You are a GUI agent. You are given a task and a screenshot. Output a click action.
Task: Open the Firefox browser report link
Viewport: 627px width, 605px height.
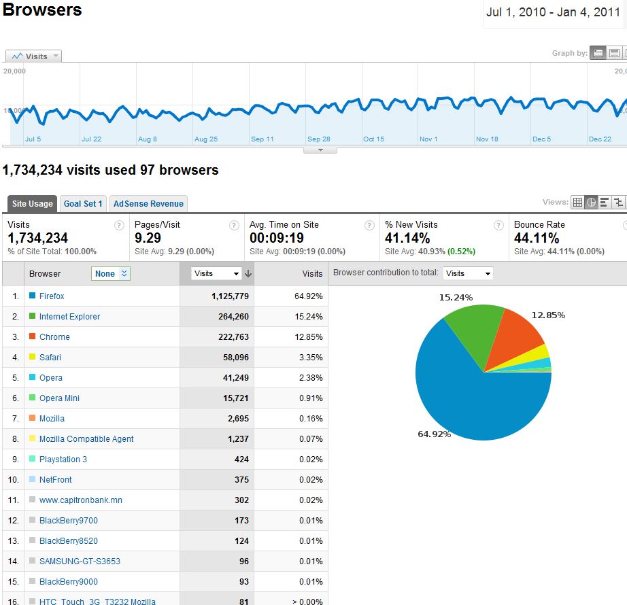click(x=52, y=296)
